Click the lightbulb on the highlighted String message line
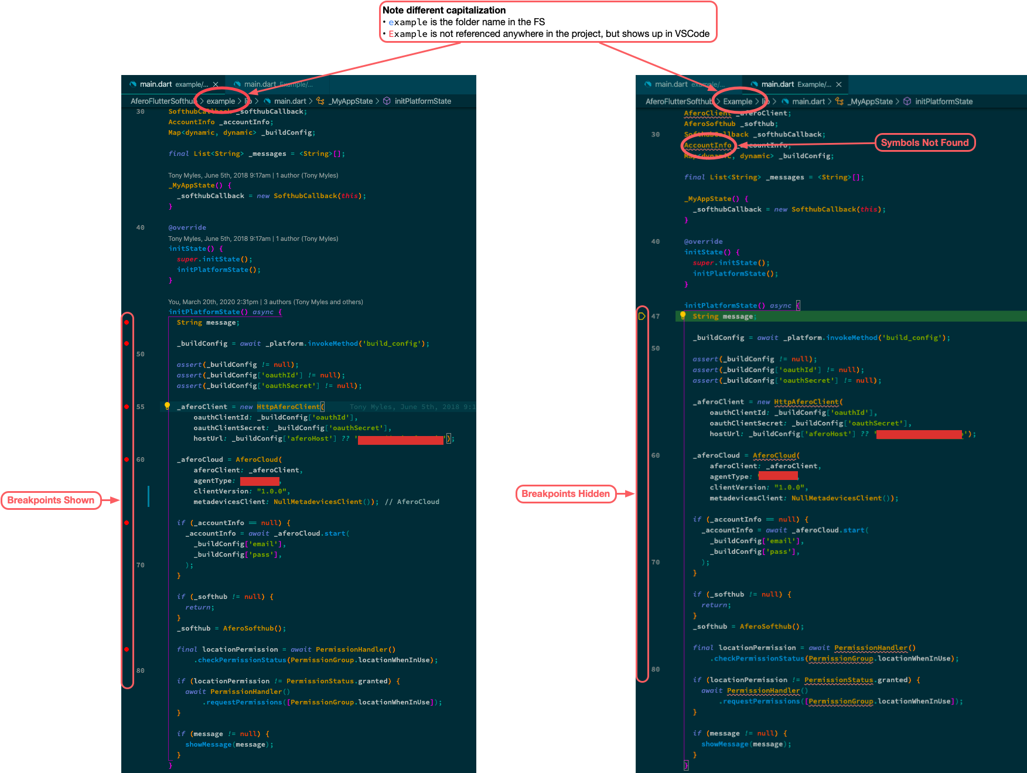Screen dimensions: 1027x773 [x=683, y=316]
